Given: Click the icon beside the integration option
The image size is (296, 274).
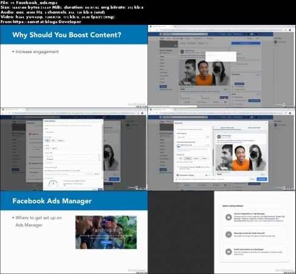Looking at the screenshot, I should (228, 217).
